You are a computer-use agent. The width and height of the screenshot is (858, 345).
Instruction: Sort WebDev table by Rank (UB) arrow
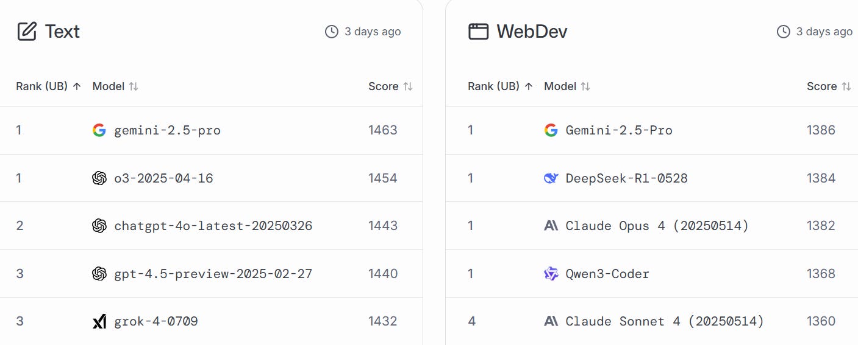[529, 86]
